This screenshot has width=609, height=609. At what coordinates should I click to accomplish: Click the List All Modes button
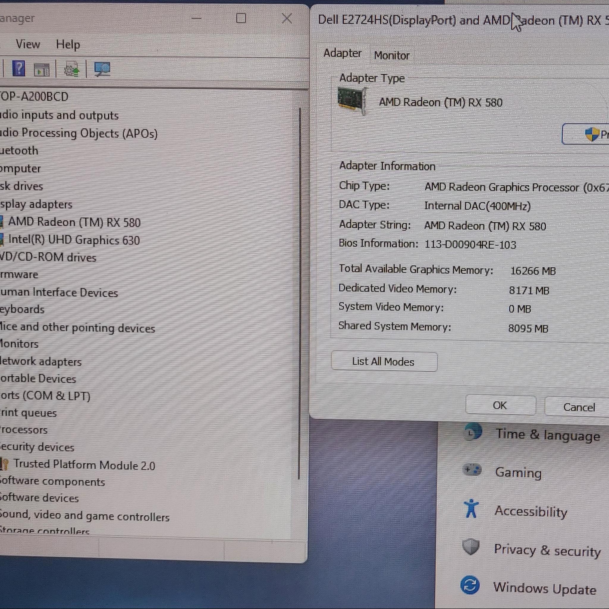(x=384, y=362)
